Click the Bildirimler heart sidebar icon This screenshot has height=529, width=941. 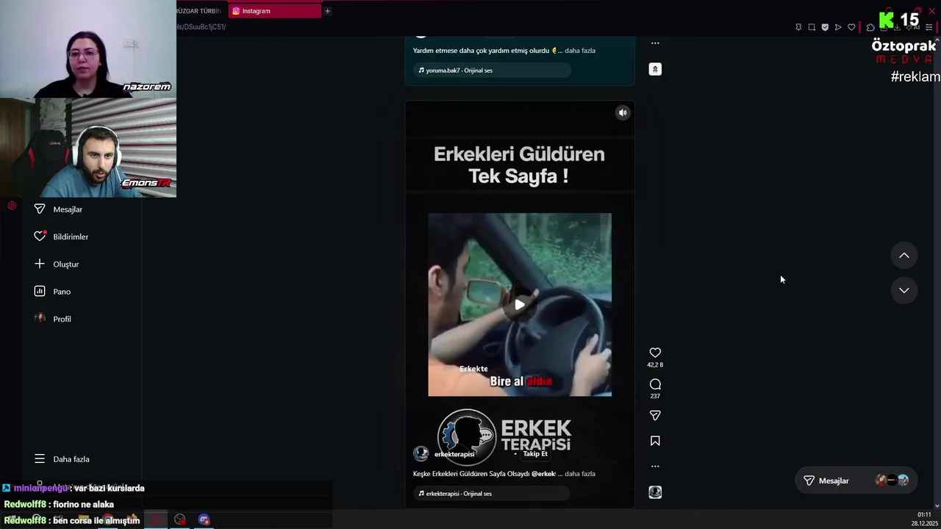(x=40, y=237)
